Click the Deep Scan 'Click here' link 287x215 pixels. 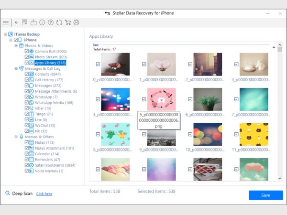44,194
